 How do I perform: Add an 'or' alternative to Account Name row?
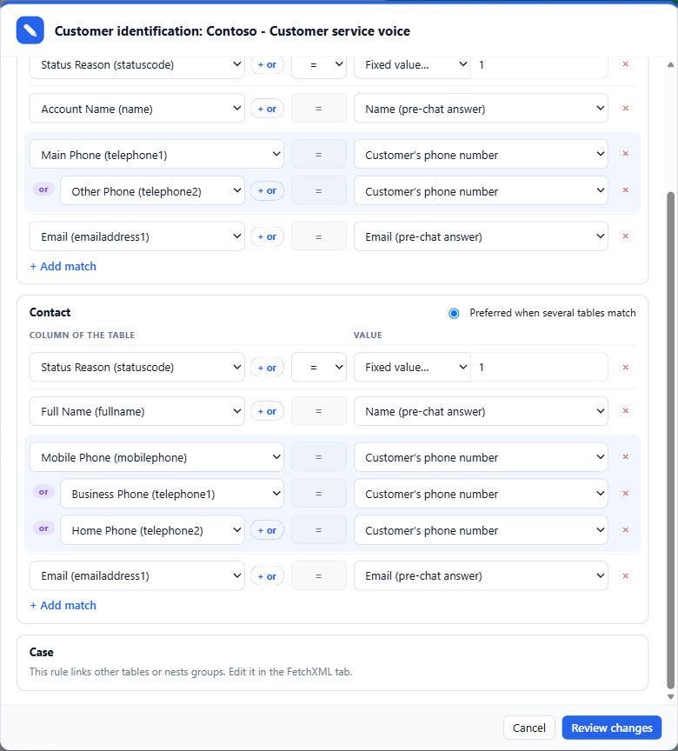click(x=267, y=109)
